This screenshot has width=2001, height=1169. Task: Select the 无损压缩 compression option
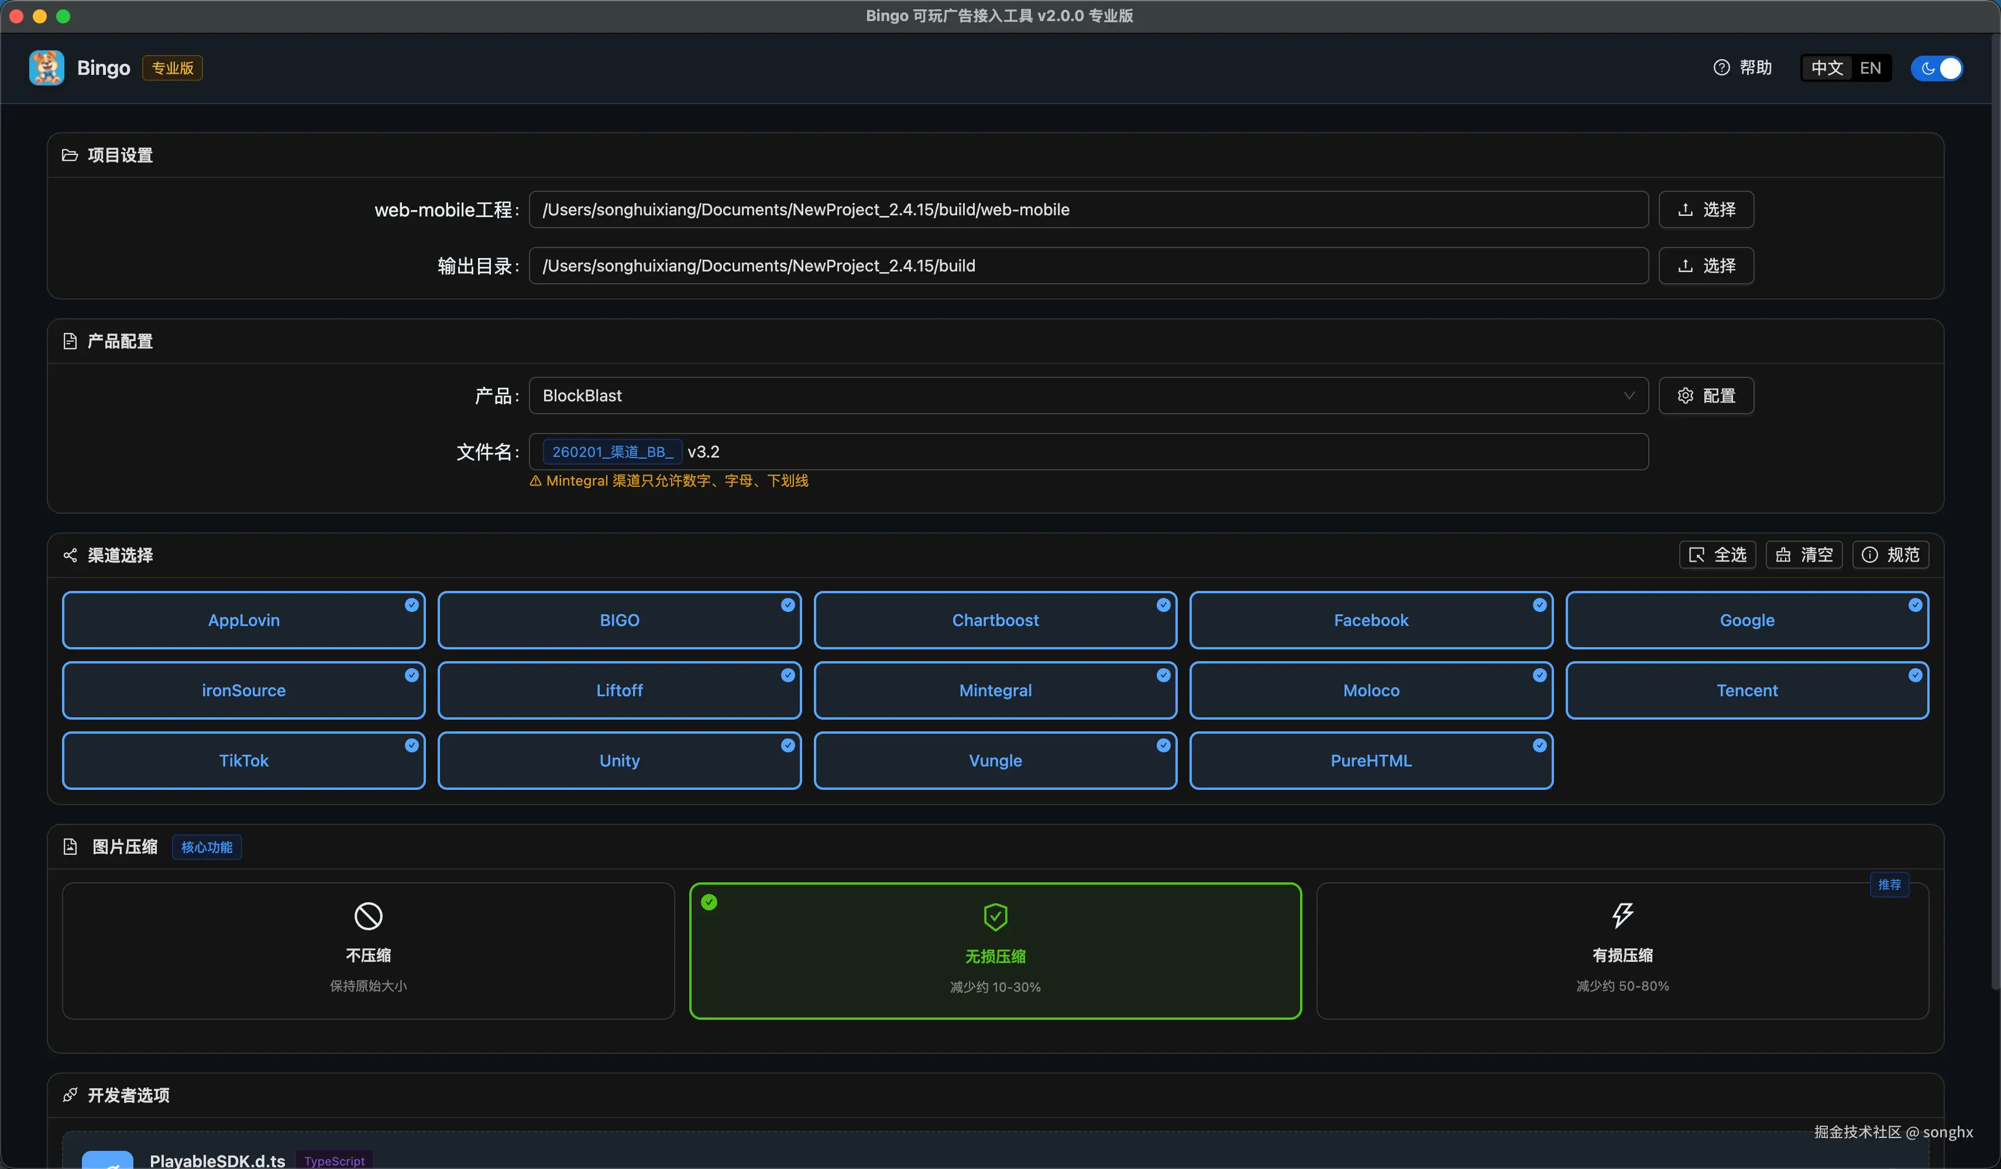tap(995, 951)
